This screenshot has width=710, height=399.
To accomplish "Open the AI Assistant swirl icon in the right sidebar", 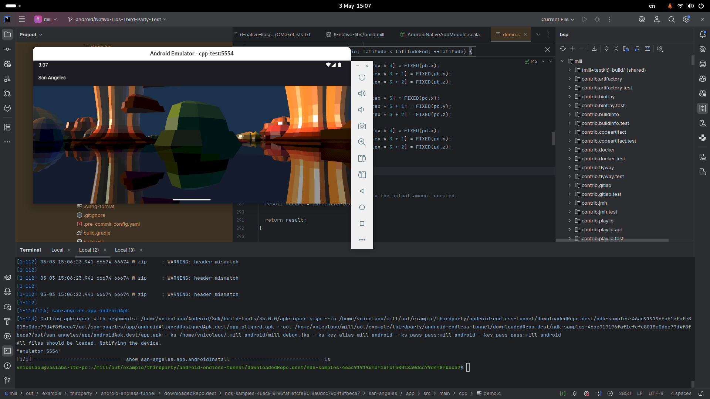I will pos(703,49).
